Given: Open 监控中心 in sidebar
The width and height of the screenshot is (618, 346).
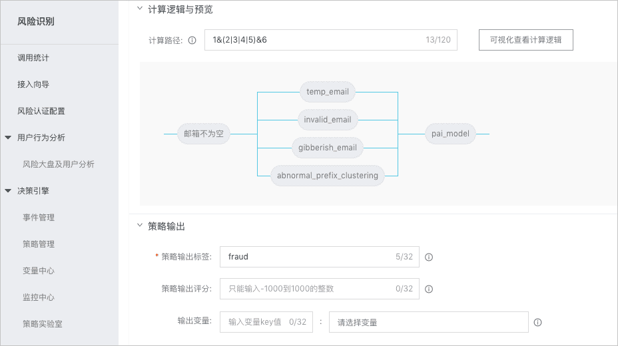Looking at the screenshot, I should [x=39, y=297].
